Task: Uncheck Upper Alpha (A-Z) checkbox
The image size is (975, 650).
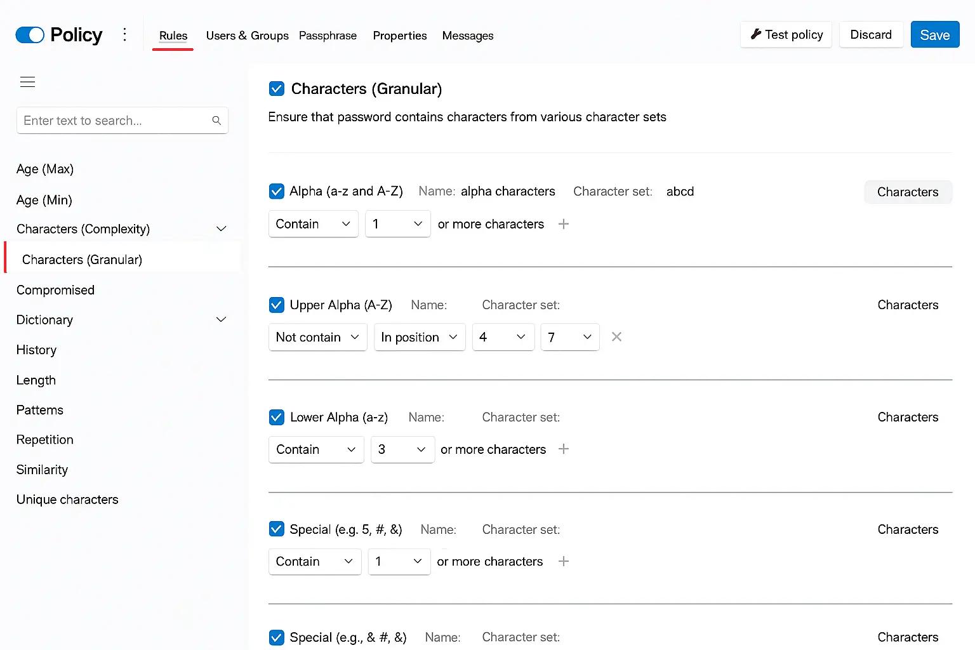Action: (277, 305)
